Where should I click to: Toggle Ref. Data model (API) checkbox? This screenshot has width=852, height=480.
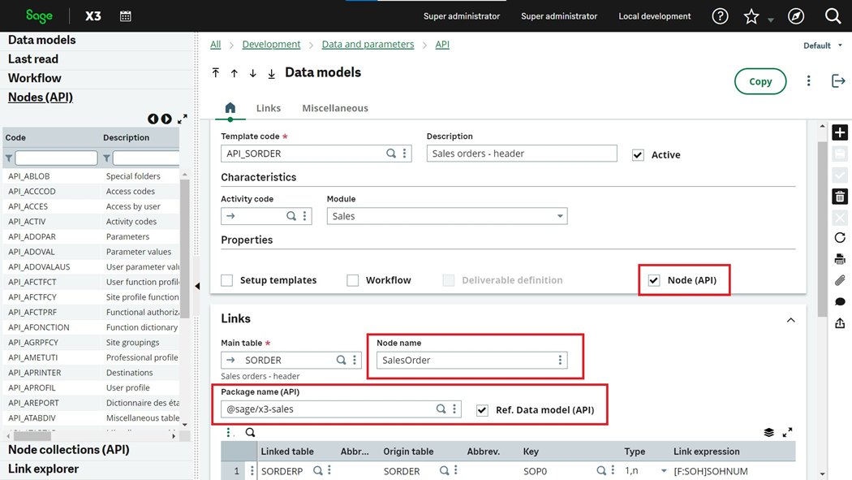(x=482, y=410)
